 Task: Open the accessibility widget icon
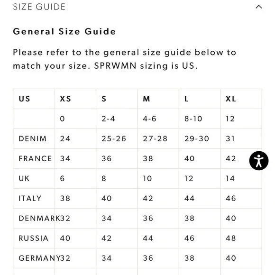point(259,161)
